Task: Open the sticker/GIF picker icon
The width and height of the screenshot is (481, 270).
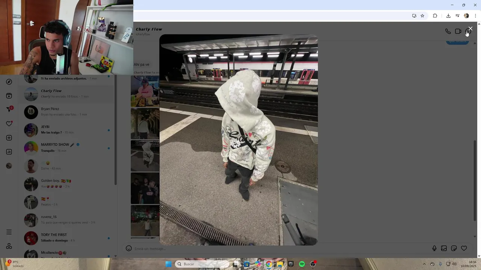Action: (454, 248)
